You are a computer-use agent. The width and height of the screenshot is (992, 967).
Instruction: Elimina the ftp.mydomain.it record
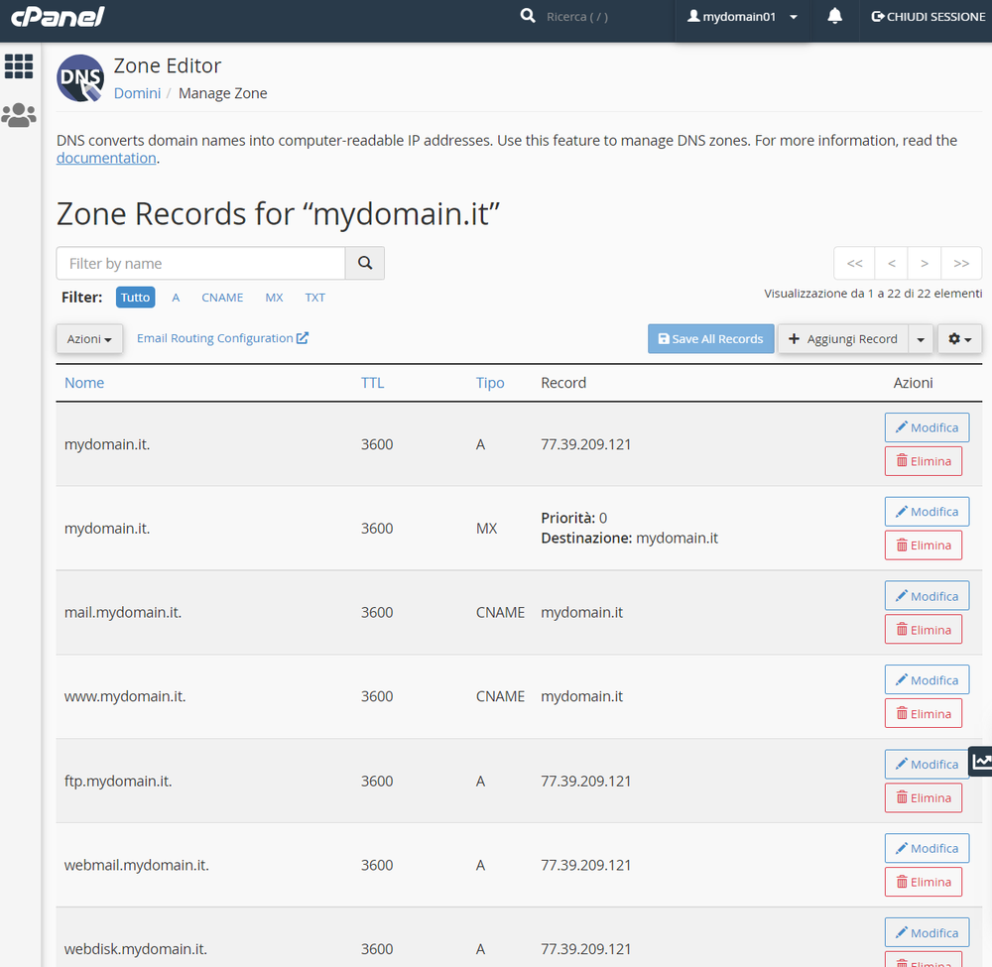[923, 797]
